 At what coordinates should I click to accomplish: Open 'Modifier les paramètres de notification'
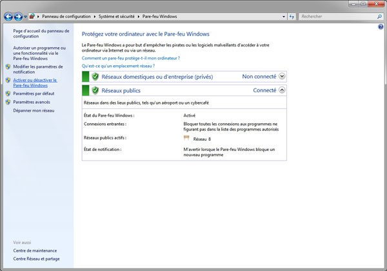click(x=38, y=69)
